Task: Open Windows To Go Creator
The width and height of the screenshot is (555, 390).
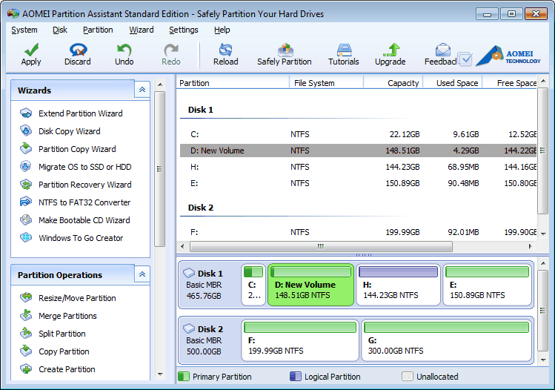Action: [x=81, y=238]
